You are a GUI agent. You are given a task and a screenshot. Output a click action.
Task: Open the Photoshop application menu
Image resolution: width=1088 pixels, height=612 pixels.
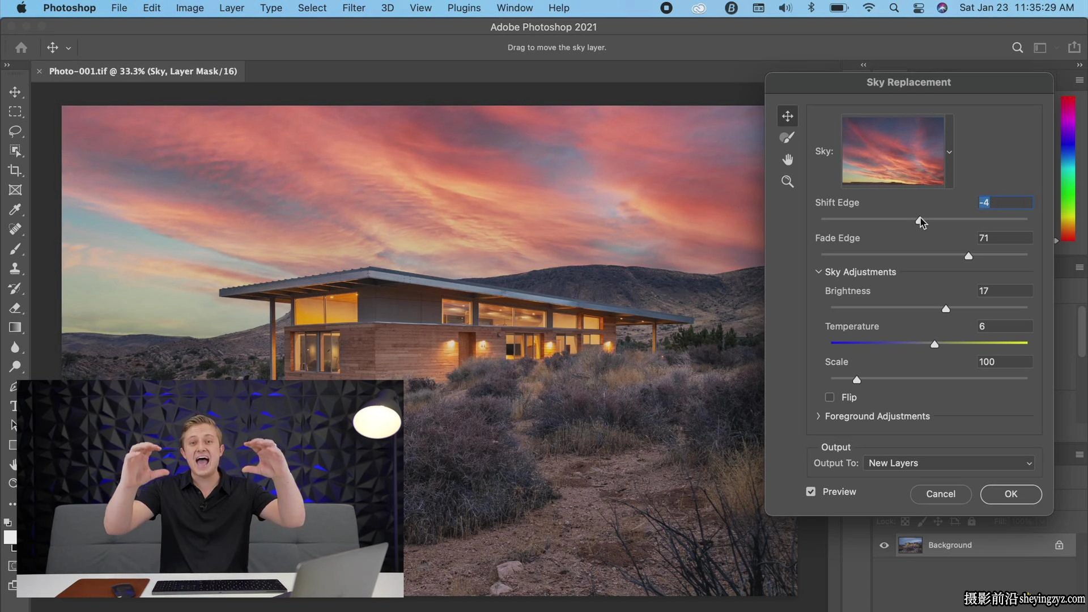[69, 8]
